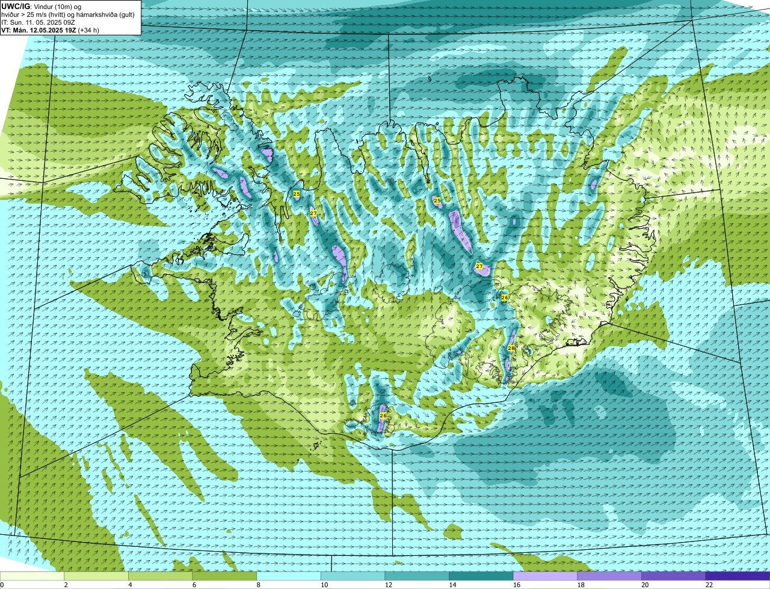Click the 18–20 m/s medium purple legend swatch

[x=609, y=576]
